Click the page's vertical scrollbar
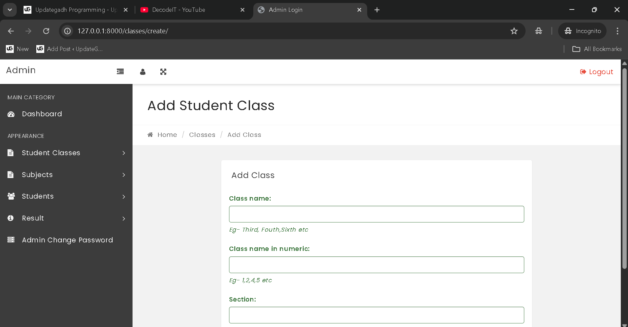The height and width of the screenshot is (327, 628). [x=624, y=168]
